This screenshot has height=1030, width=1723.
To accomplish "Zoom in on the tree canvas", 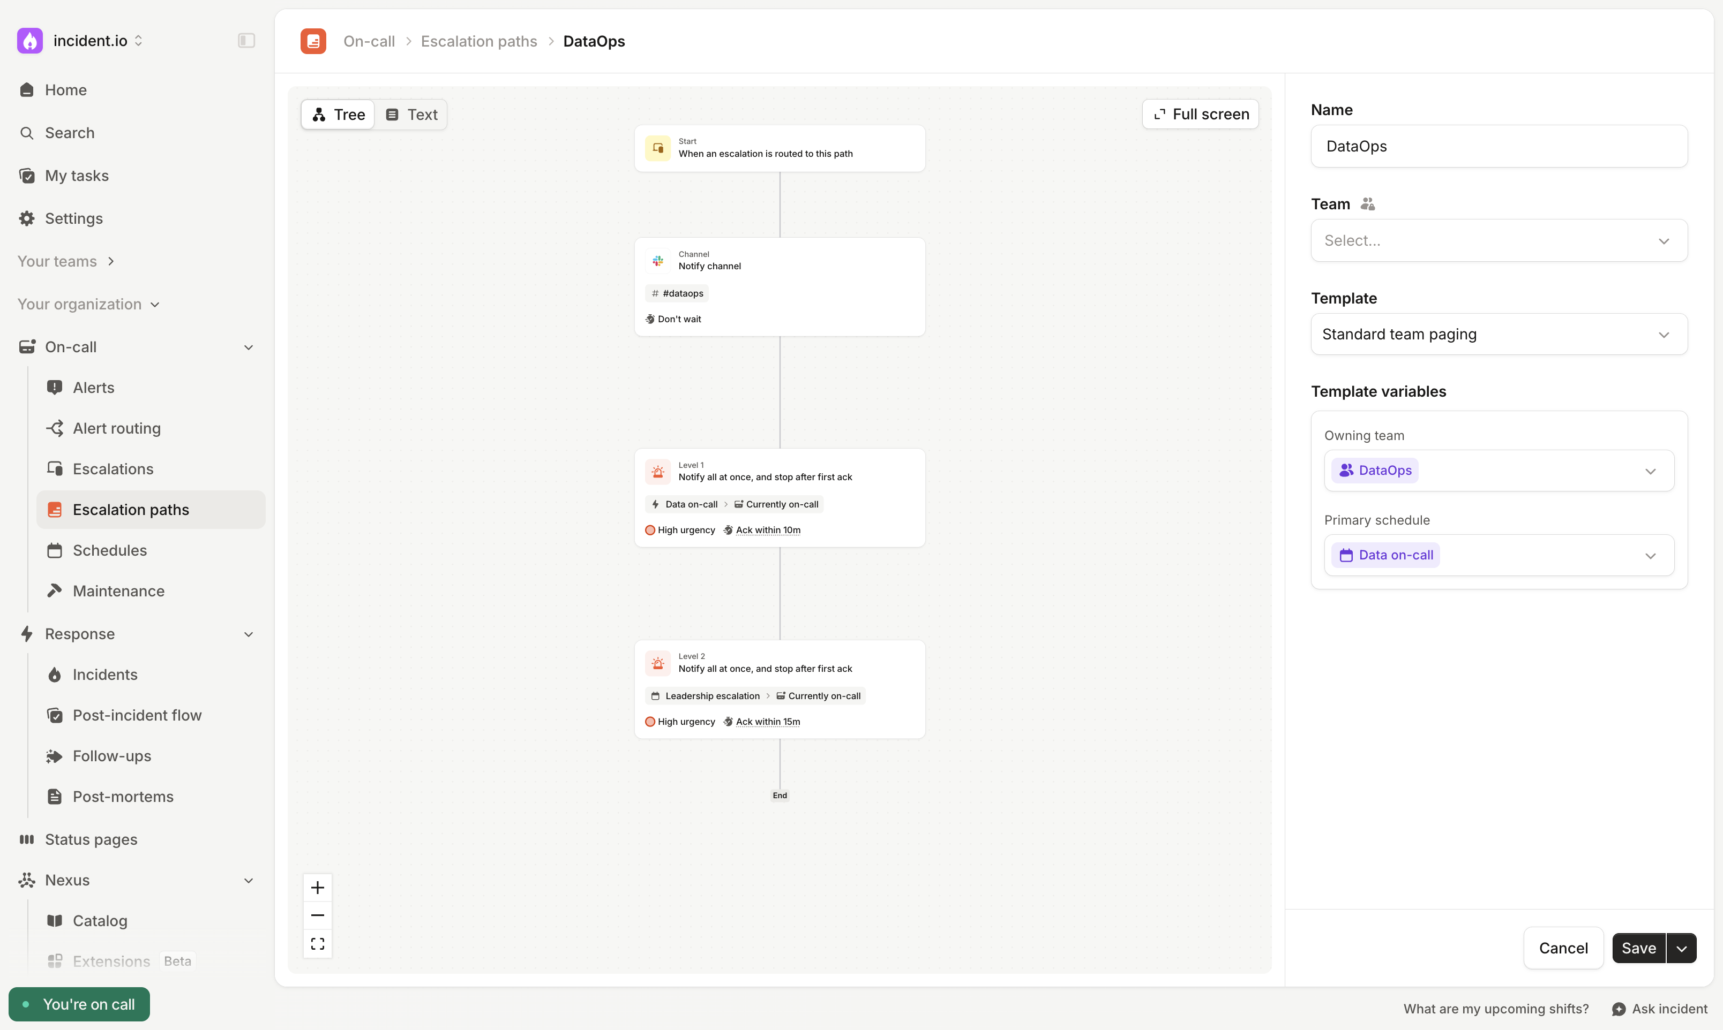I will (317, 888).
